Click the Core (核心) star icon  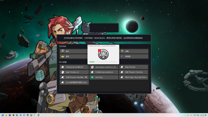point(62,51)
